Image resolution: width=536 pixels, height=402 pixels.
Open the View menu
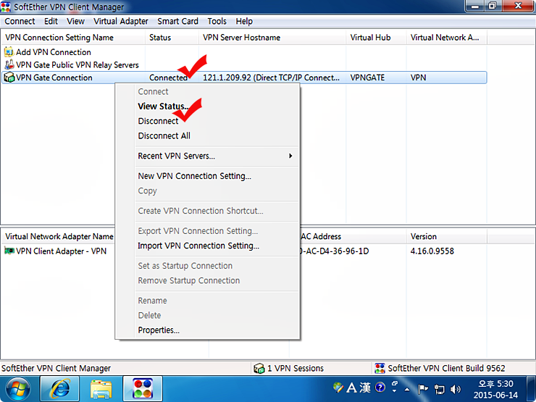(75, 21)
